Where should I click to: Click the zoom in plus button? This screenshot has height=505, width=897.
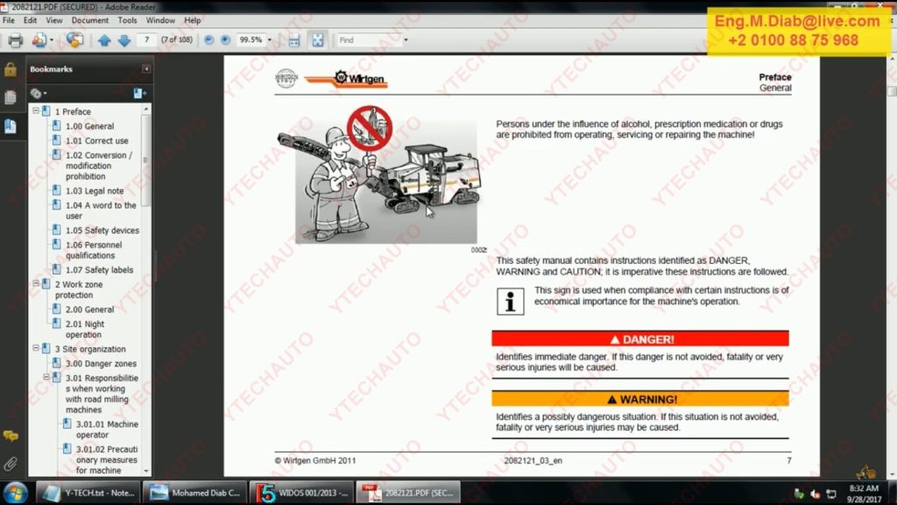click(225, 40)
